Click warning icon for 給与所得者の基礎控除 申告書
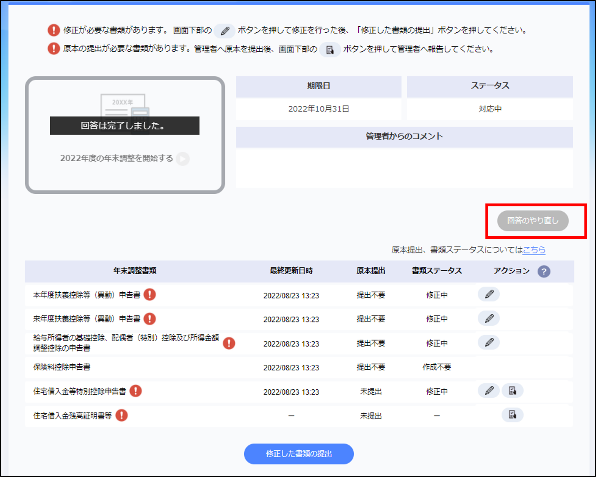The image size is (596, 477). click(x=229, y=343)
